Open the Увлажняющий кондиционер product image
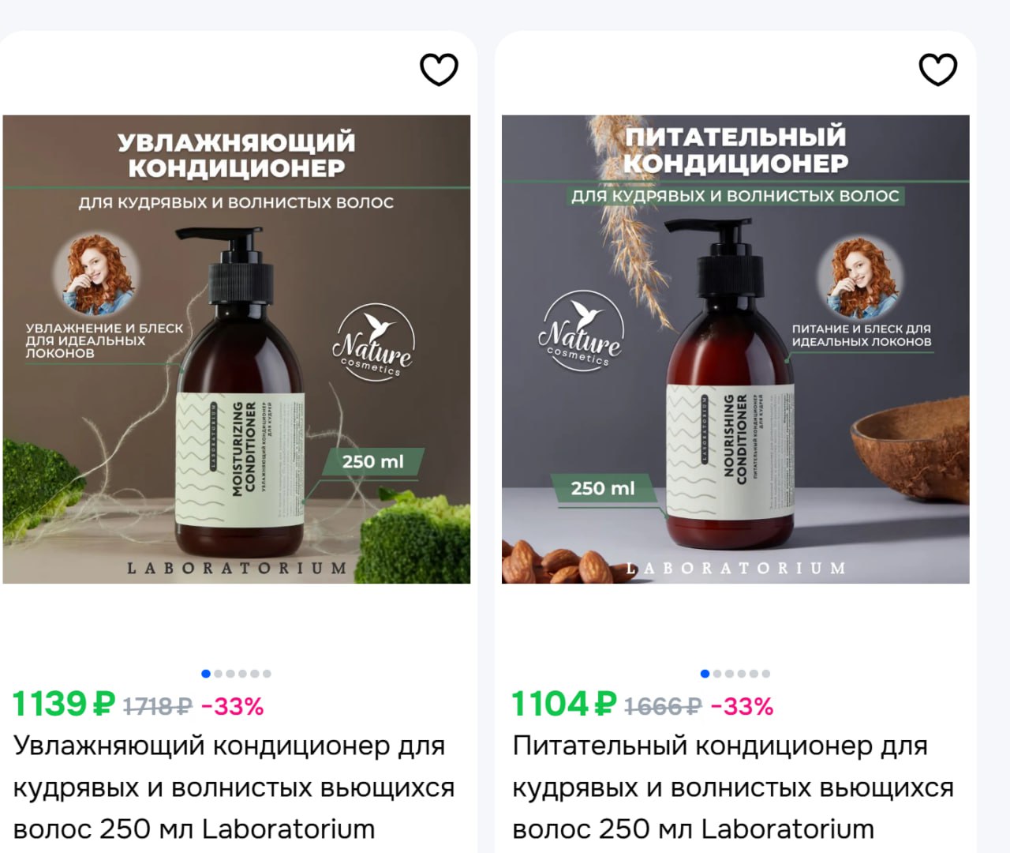Viewport: 1010px width, 853px height. coord(237,350)
